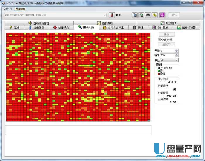
Task: Toggle the 快速扫描 quick scan checkbox
Action: [159, 40]
